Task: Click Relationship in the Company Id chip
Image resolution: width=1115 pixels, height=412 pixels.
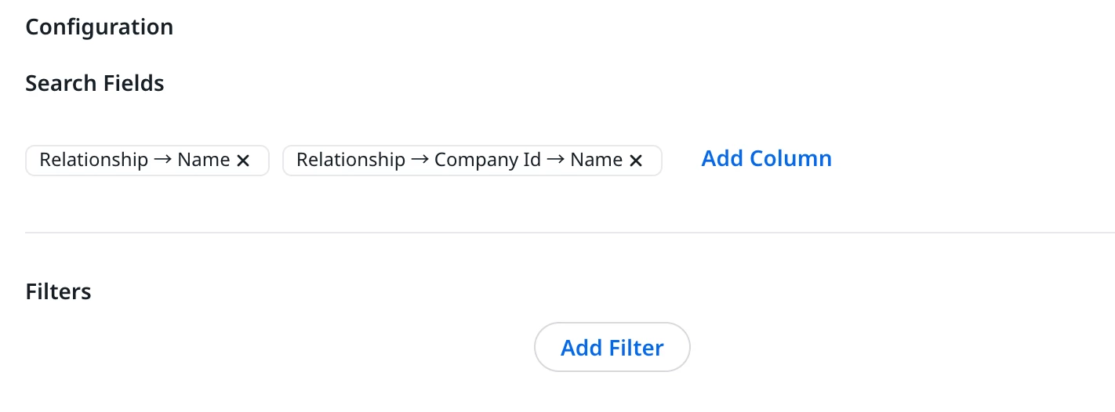Action: coord(350,160)
